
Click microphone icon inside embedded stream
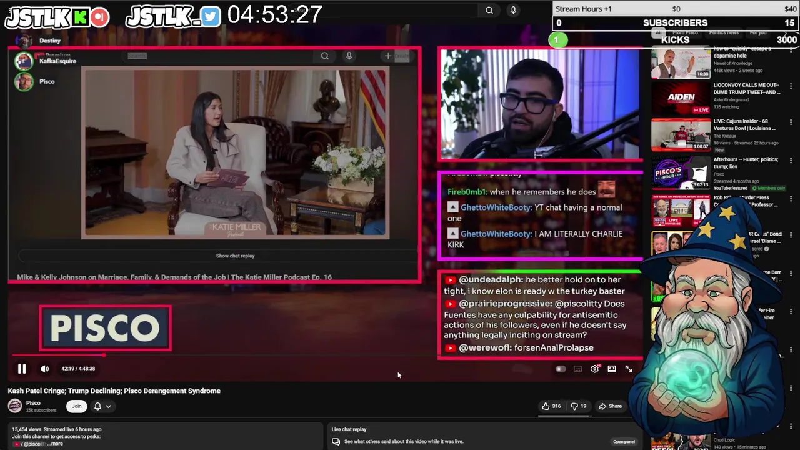click(x=349, y=56)
